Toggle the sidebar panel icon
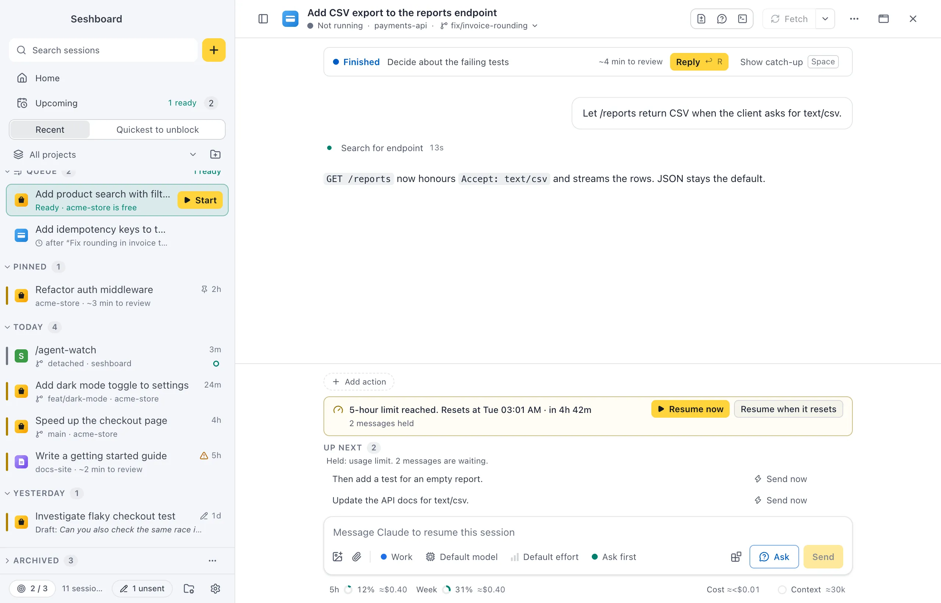941x603 pixels. coord(263,19)
